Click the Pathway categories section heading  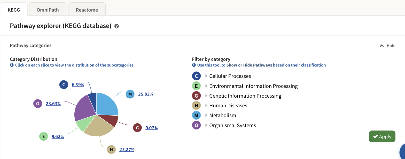(30, 45)
